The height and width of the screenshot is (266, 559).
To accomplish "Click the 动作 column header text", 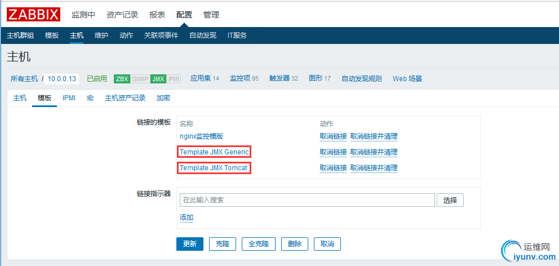I will click(327, 124).
